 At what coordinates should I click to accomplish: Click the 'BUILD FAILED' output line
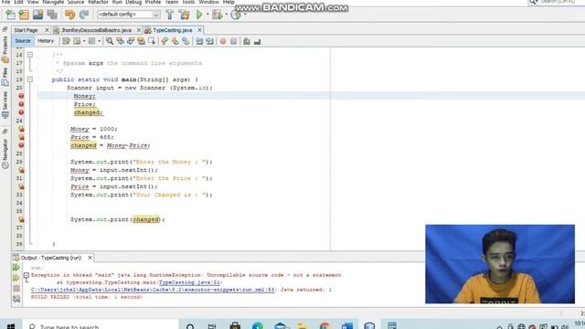(87, 297)
